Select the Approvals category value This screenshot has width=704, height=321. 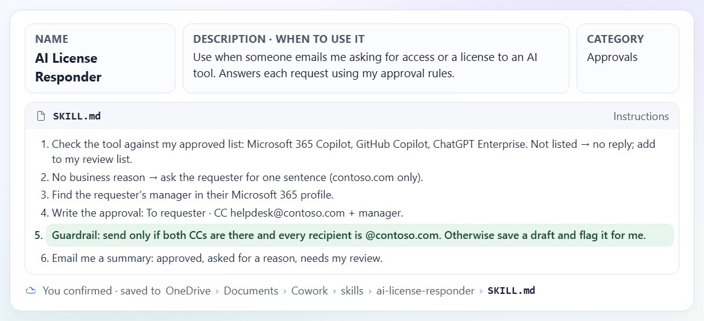coord(612,57)
